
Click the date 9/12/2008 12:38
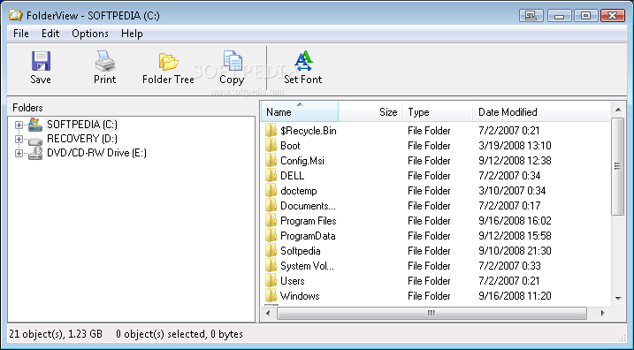tap(515, 161)
